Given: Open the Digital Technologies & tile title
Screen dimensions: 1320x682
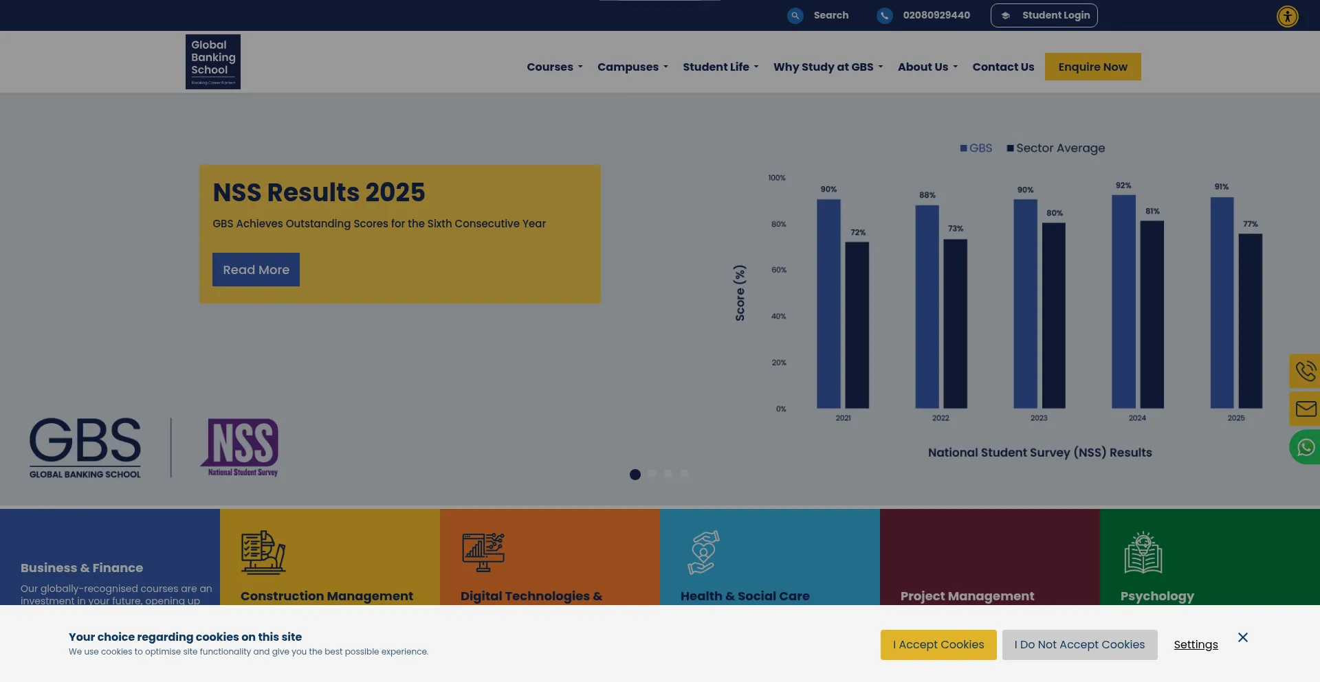Looking at the screenshot, I should click(x=531, y=596).
